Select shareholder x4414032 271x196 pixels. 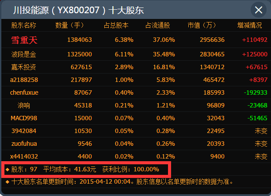[24, 156]
